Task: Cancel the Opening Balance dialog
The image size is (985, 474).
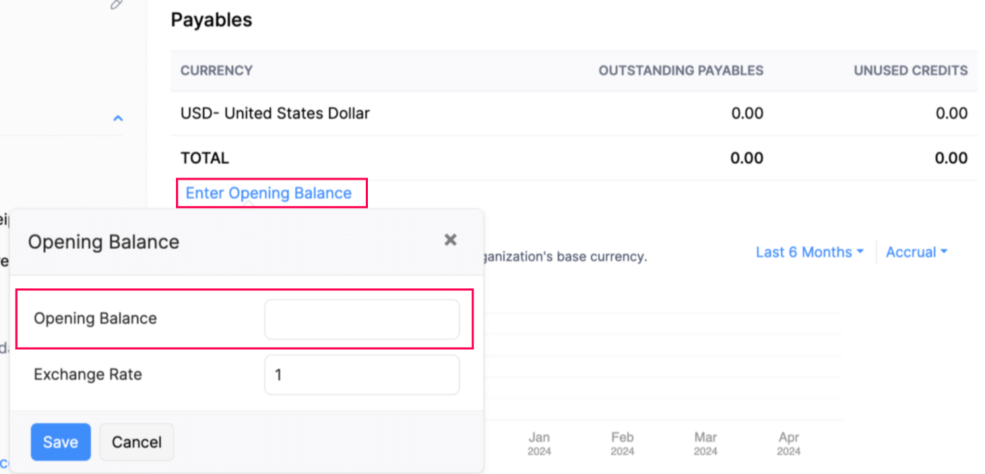Action: click(x=137, y=442)
